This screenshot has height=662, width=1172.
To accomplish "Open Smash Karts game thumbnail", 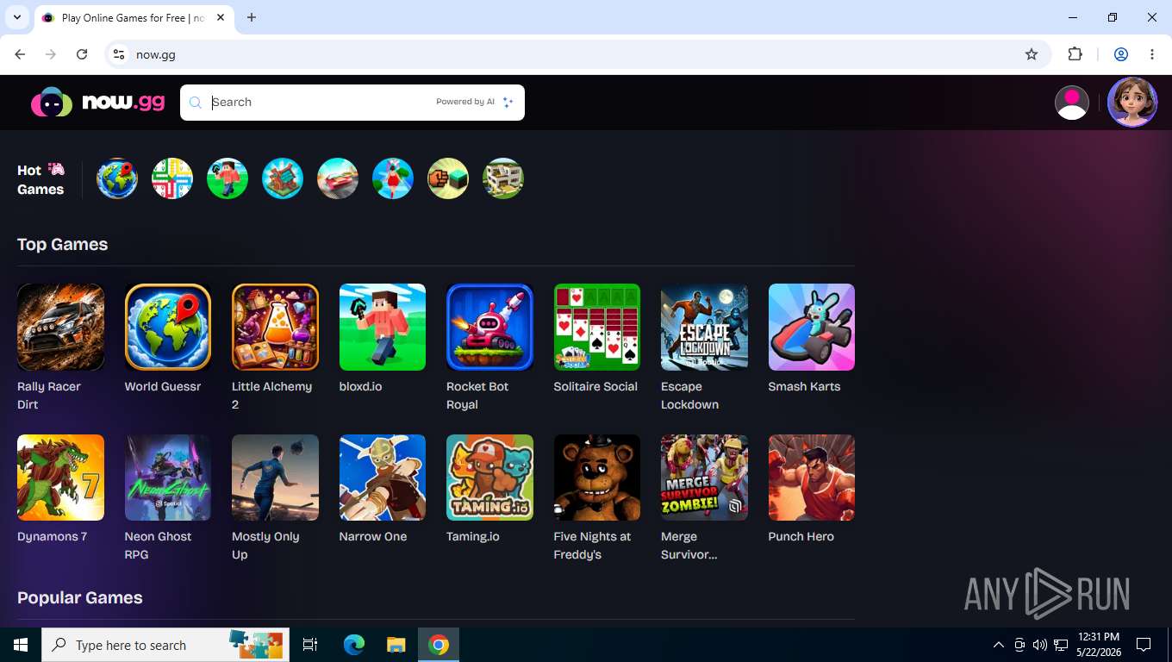I will tap(812, 327).
